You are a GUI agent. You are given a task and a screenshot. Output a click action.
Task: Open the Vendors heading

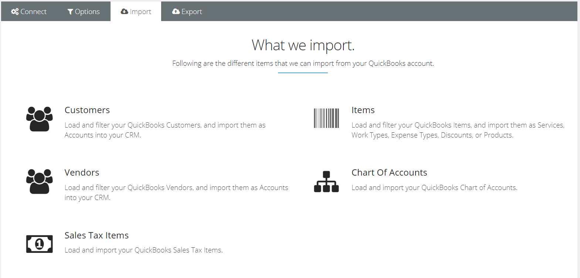click(x=82, y=173)
